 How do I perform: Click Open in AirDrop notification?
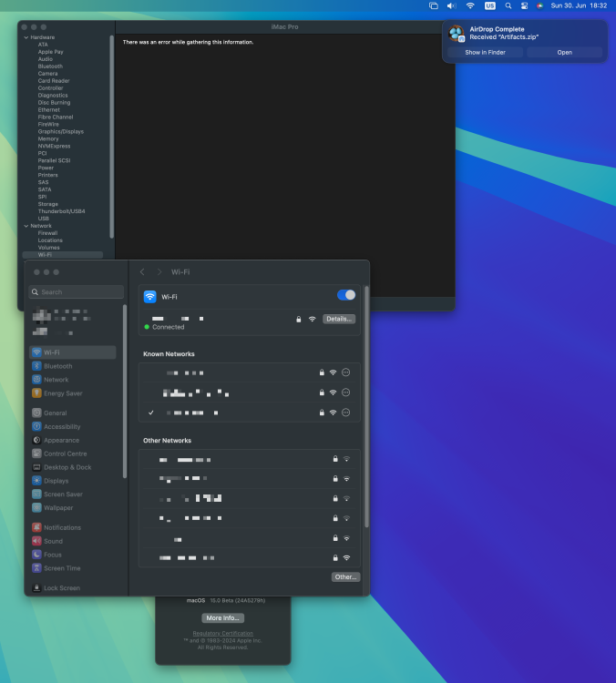click(x=565, y=52)
